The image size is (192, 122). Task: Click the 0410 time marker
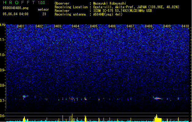click(x=185, y=26)
